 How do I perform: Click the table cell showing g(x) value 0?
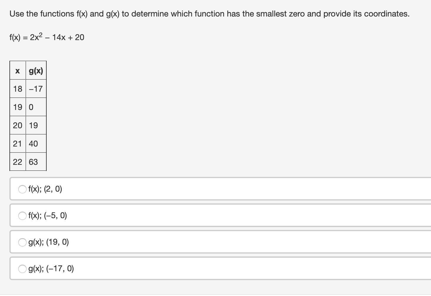(36, 107)
